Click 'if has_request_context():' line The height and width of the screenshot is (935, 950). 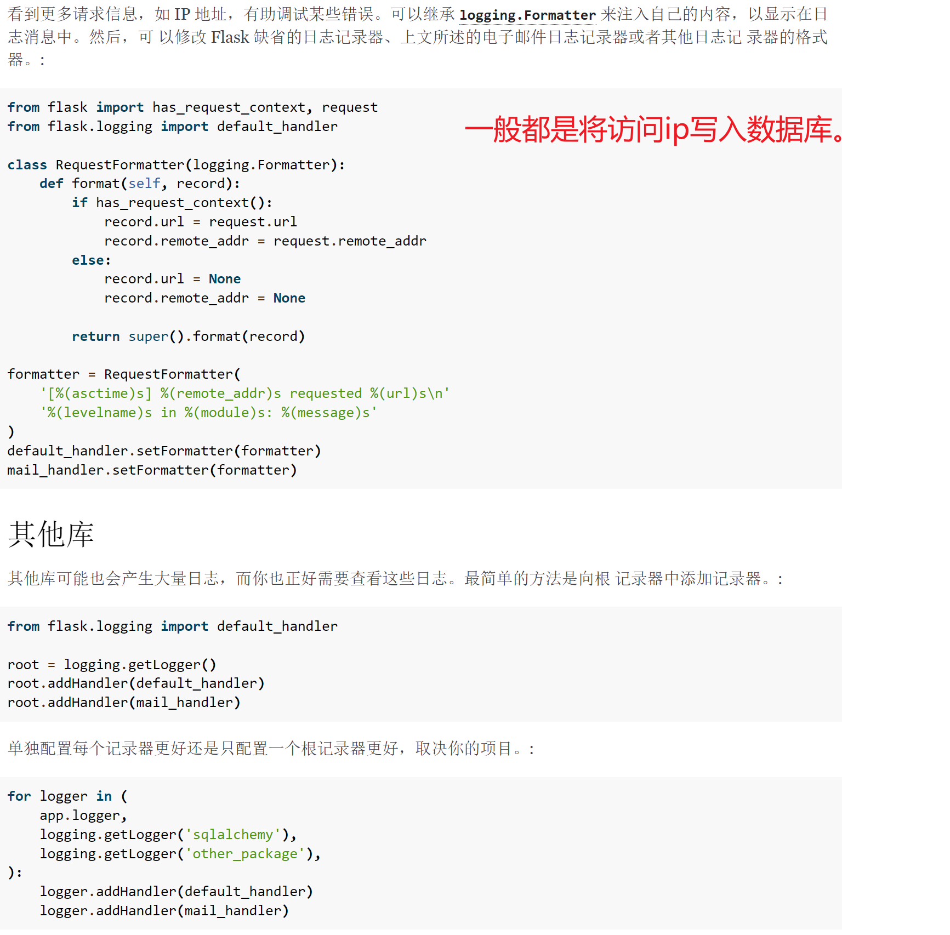point(172,203)
